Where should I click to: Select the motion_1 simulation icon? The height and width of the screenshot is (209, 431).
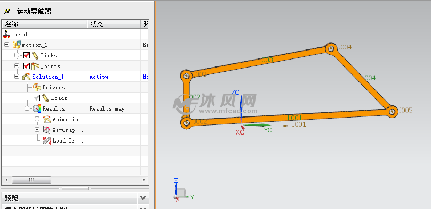pyautogui.click(x=17, y=45)
